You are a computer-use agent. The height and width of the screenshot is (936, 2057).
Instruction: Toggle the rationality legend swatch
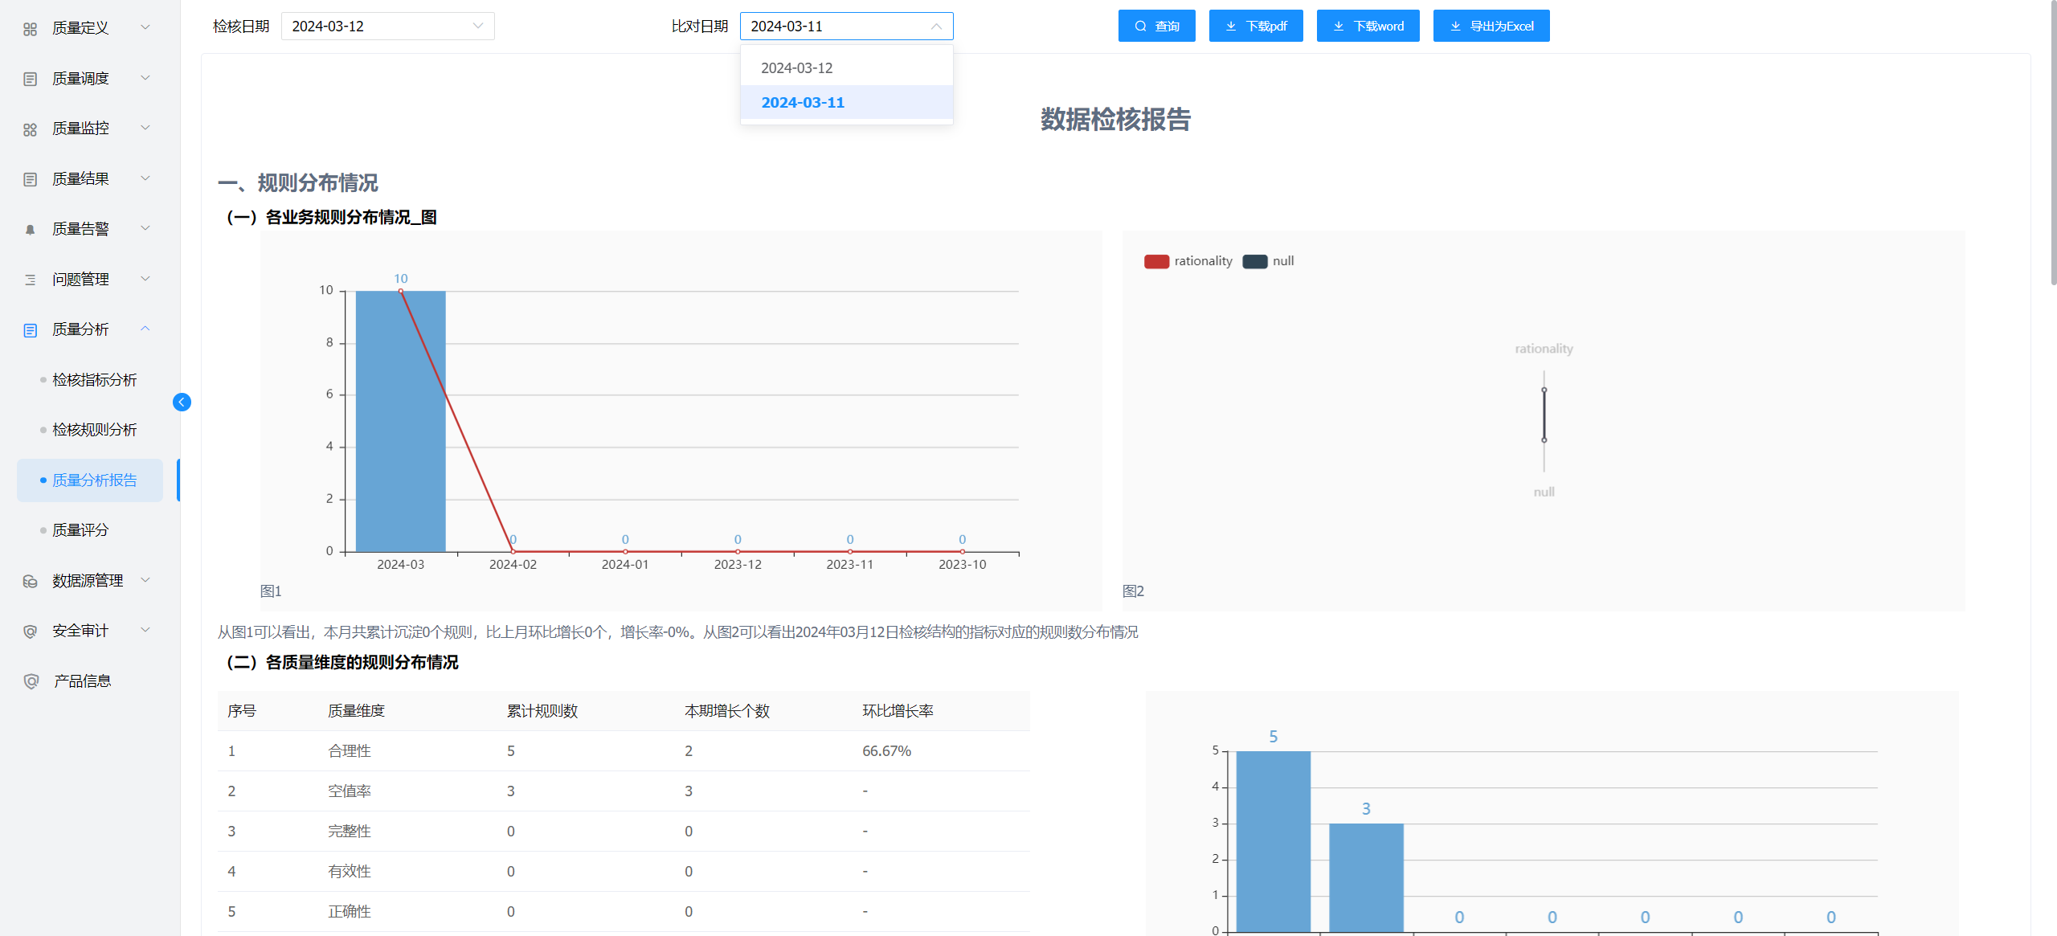coord(1155,261)
